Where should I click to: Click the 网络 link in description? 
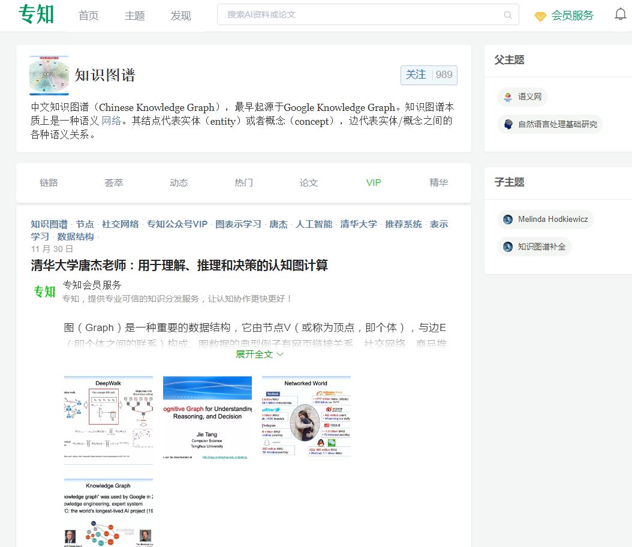click(x=112, y=121)
